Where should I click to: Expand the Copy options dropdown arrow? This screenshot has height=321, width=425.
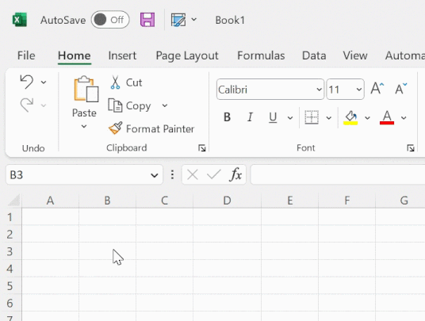tap(165, 105)
